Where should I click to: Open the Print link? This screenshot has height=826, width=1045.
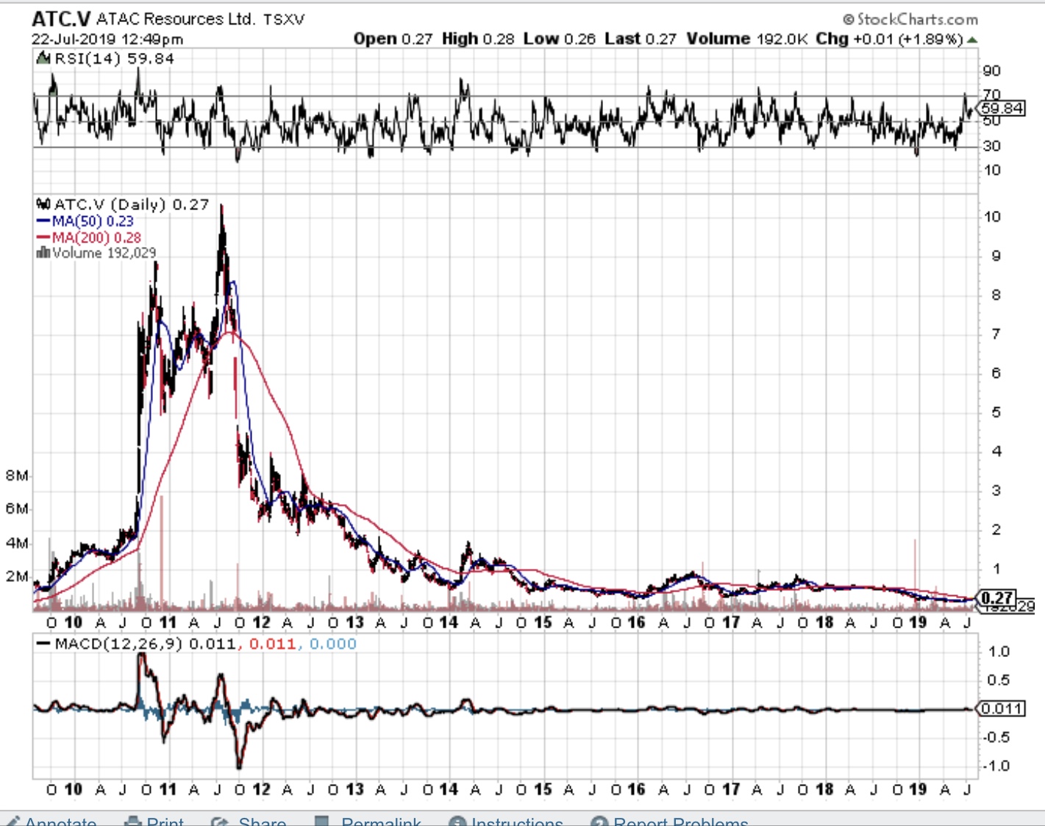165,821
